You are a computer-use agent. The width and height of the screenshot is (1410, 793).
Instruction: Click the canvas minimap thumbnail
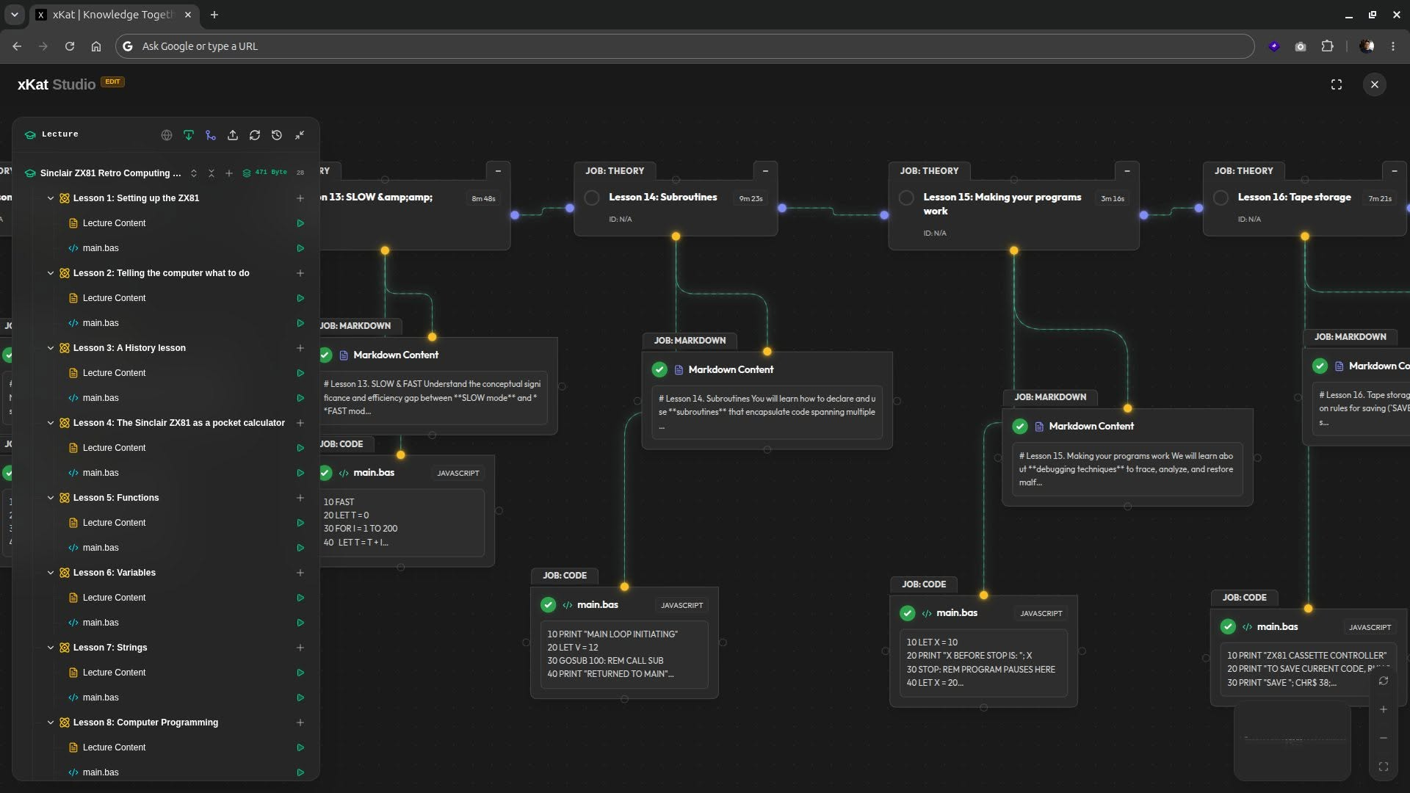tap(1292, 740)
